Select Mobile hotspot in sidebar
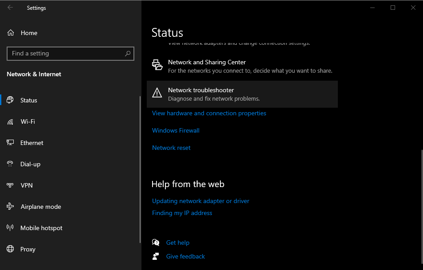Viewport: 423px width, 270px height. pyautogui.click(x=70, y=228)
